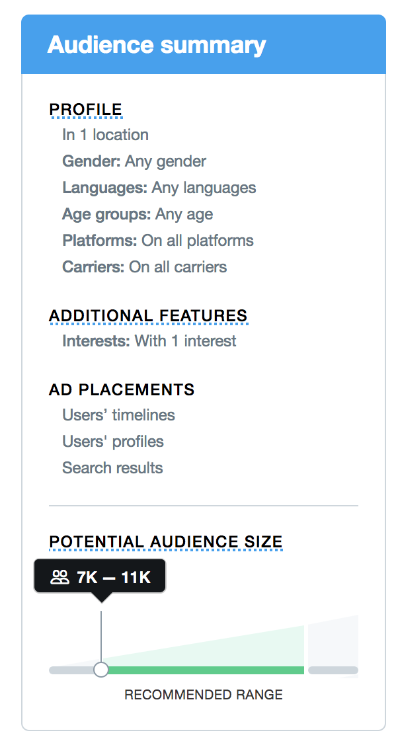Select the 'Age groups: Any age' line

(138, 214)
